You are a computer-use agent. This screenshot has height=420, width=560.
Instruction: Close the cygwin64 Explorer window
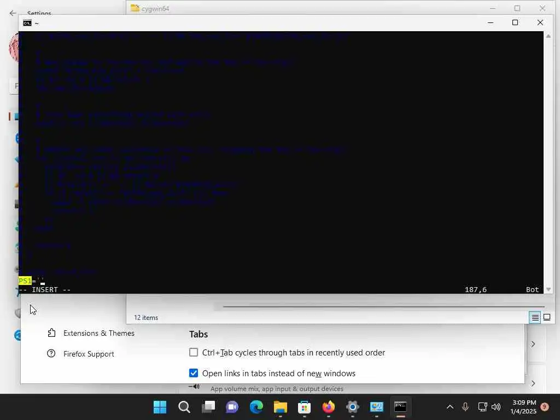point(542,8)
